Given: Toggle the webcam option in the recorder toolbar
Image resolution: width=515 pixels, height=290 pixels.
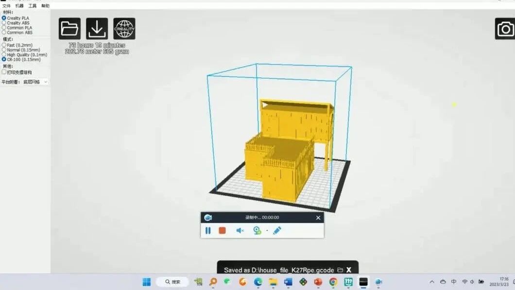Looking at the screenshot, I should click(257, 231).
